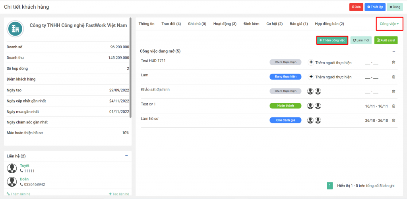Click first assignee avatar on Khảo sát địa hình
407x199 pixels.
tap(310, 91)
